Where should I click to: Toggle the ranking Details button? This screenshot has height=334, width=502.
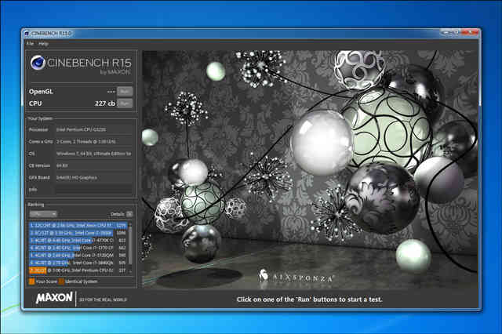click(131, 213)
